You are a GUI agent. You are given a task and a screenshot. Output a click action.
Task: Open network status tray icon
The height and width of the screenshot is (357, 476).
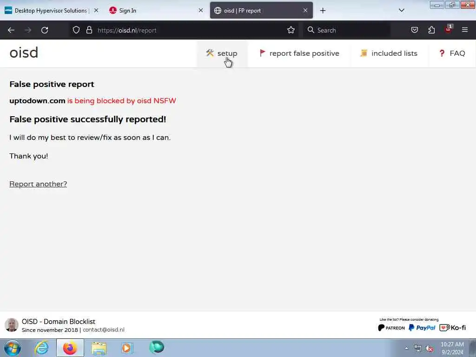point(418,349)
